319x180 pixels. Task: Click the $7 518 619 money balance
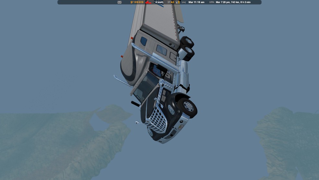point(137,2)
